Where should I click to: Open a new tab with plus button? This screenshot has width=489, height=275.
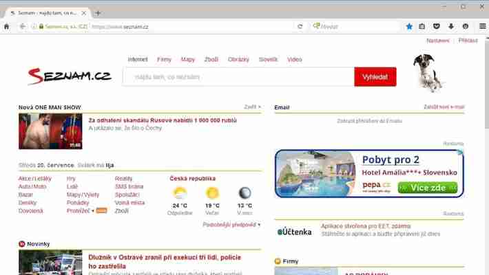click(x=98, y=13)
